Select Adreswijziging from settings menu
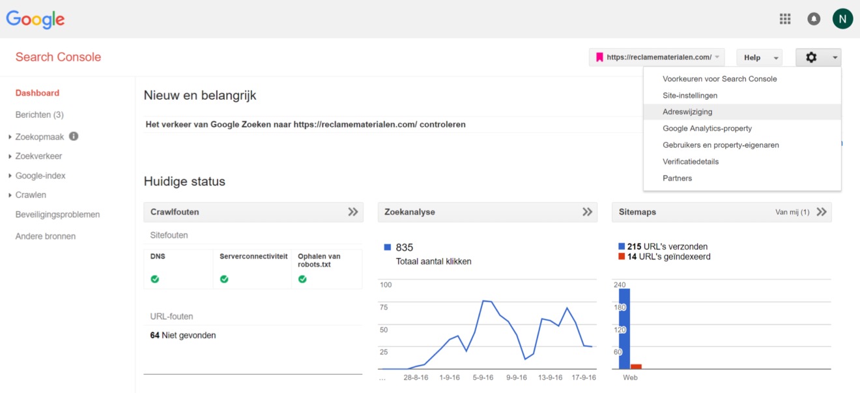This screenshot has height=393, width=860. pyautogui.click(x=687, y=112)
